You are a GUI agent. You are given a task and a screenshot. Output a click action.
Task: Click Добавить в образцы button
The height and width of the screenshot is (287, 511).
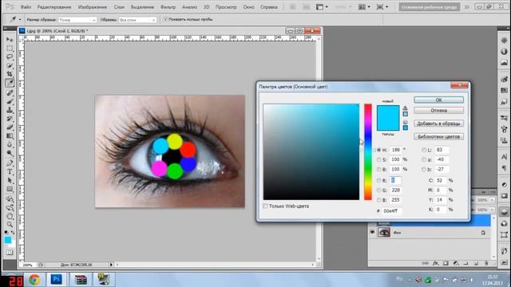click(x=438, y=124)
